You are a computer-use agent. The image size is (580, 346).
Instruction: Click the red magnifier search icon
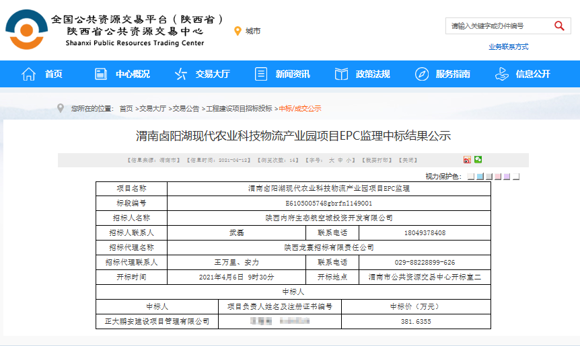click(x=559, y=26)
